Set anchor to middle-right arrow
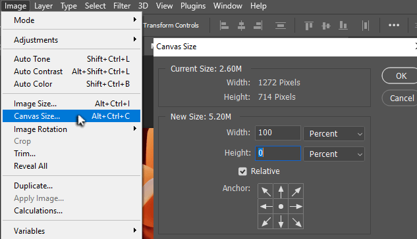The height and width of the screenshot is (239, 417). coord(296,206)
